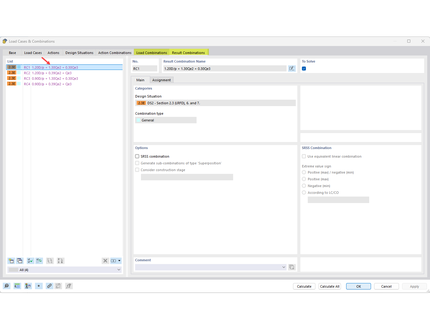The image size is (430, 322).
Task: Select RC4 0.90D/p + 0.39Qe2 + Qe3 row
Action: [64, 84]
